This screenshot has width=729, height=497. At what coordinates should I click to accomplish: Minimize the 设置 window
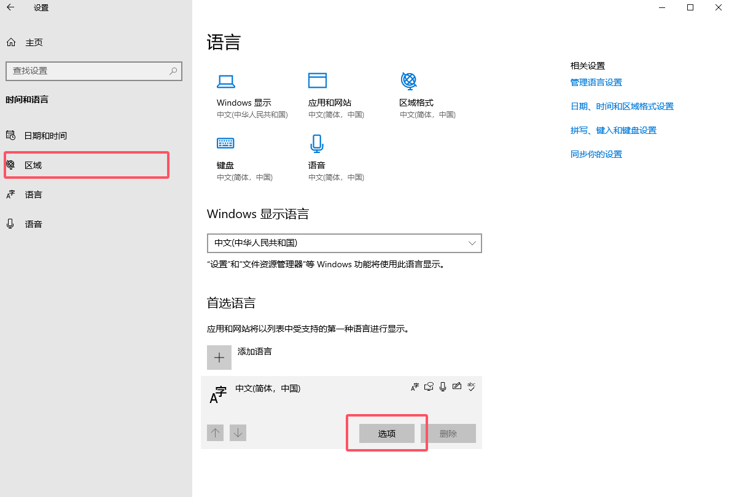click(662, 7)
